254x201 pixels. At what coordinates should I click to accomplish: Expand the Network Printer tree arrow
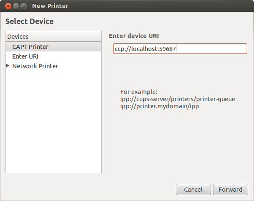8,66
